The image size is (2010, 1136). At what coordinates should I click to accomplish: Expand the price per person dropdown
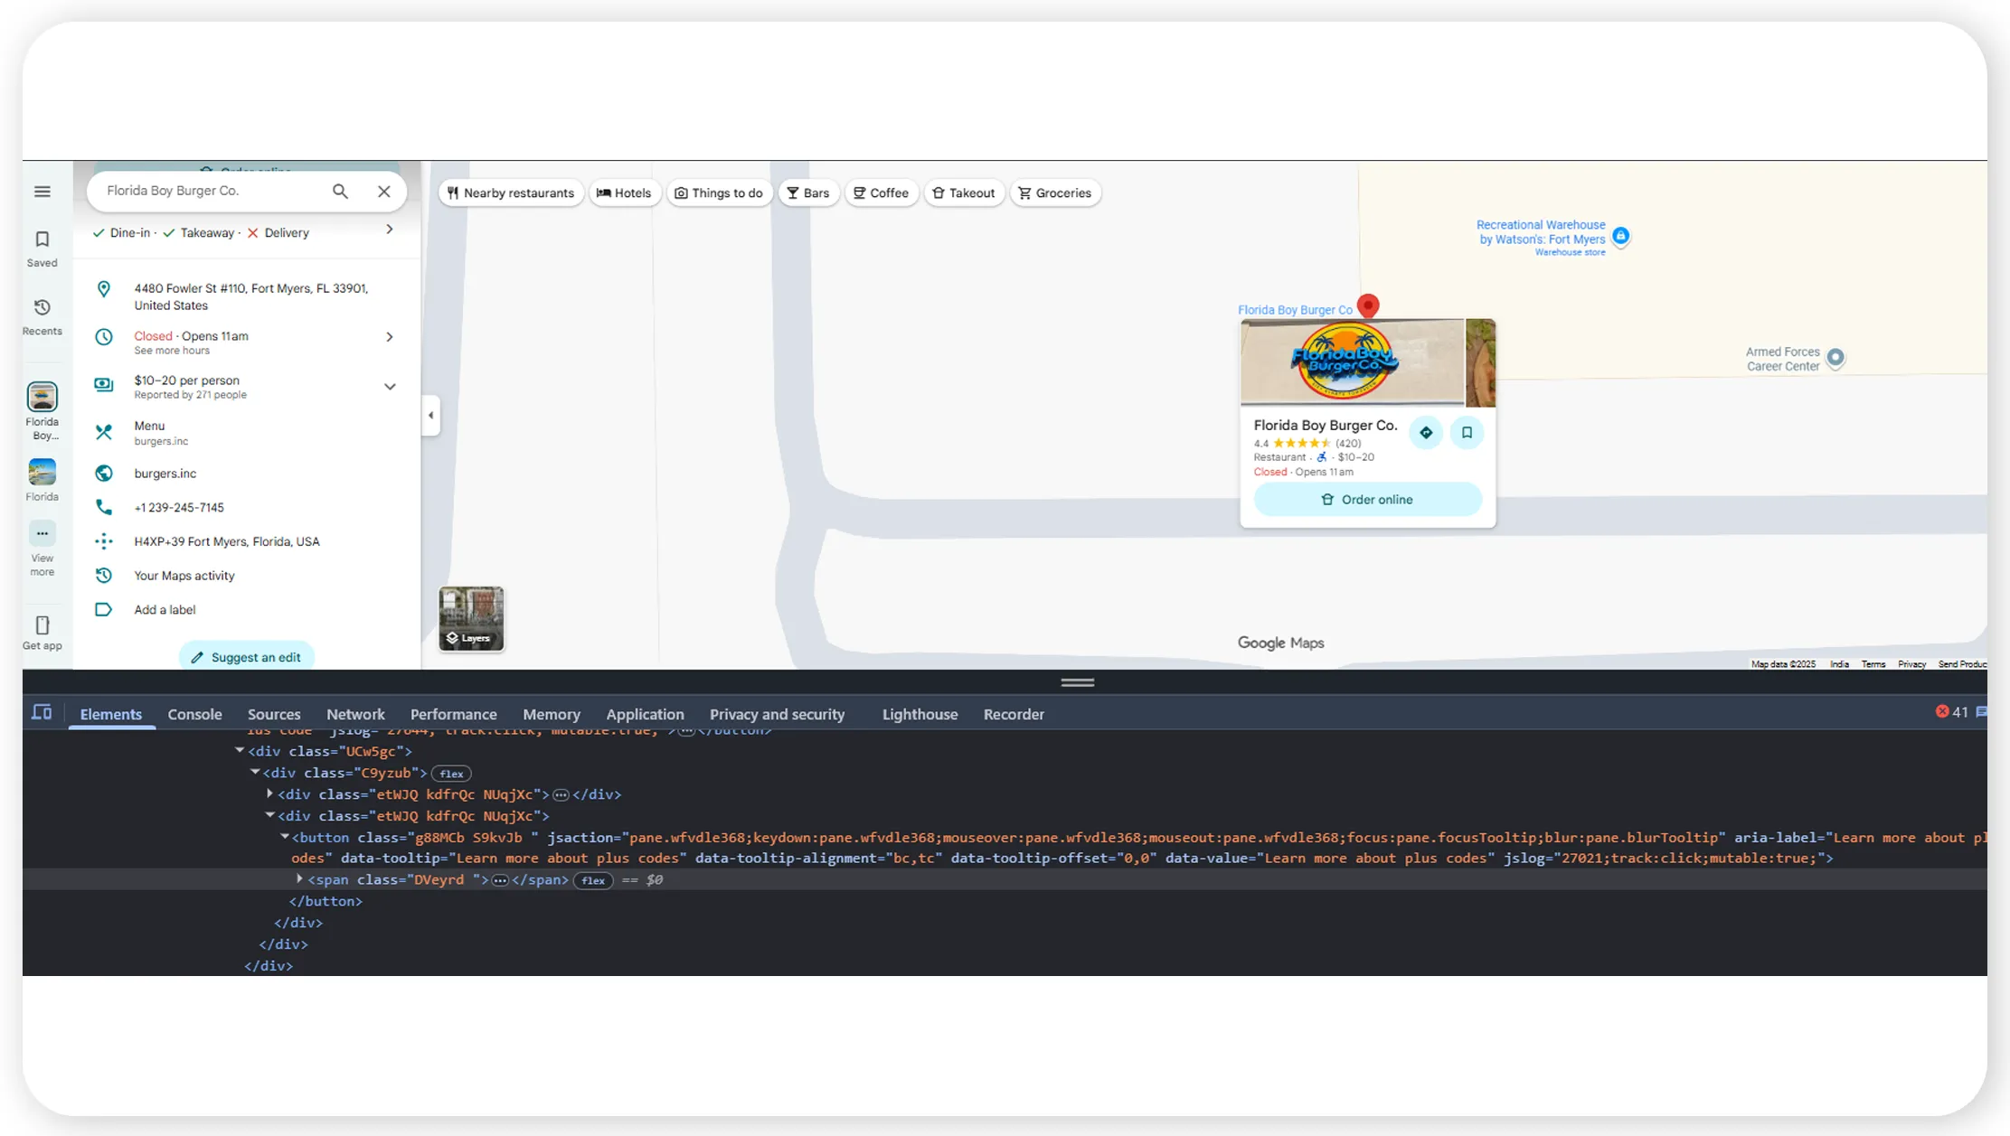pyautogui.click(x=390, y=387)
